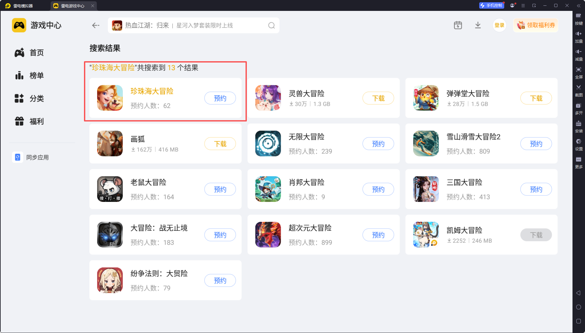Open 榜单 rankings in the sidebar
The height and width of the screenshot is (333, 585).
coord(29,76)
